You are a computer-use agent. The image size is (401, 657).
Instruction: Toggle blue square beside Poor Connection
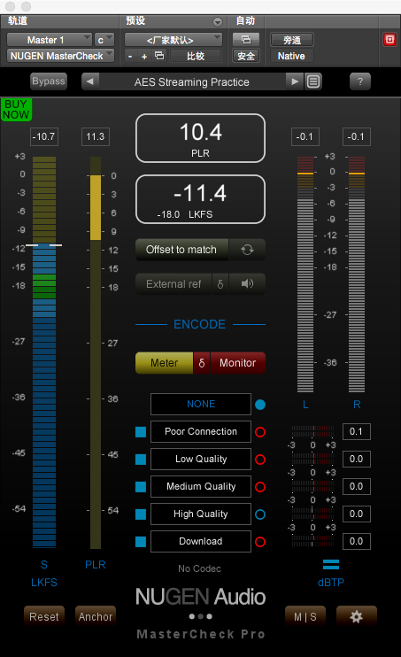[x=141, y=432]
